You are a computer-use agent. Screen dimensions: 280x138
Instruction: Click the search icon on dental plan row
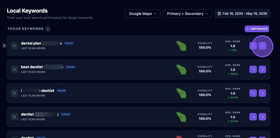coord(14,46)
